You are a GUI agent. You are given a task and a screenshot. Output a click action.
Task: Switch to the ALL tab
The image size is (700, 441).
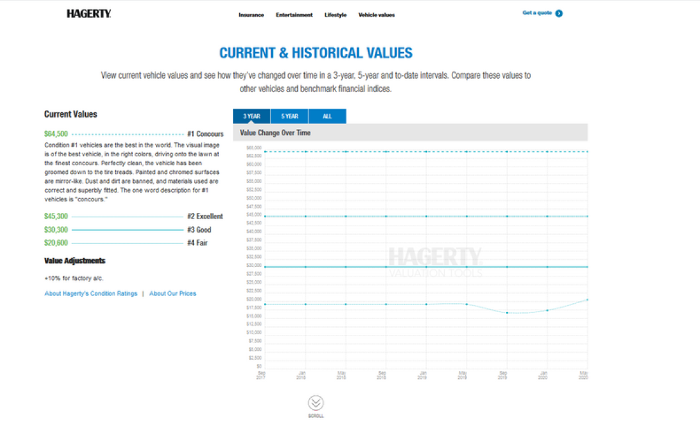pyautogui.click(x=327, y=116)
